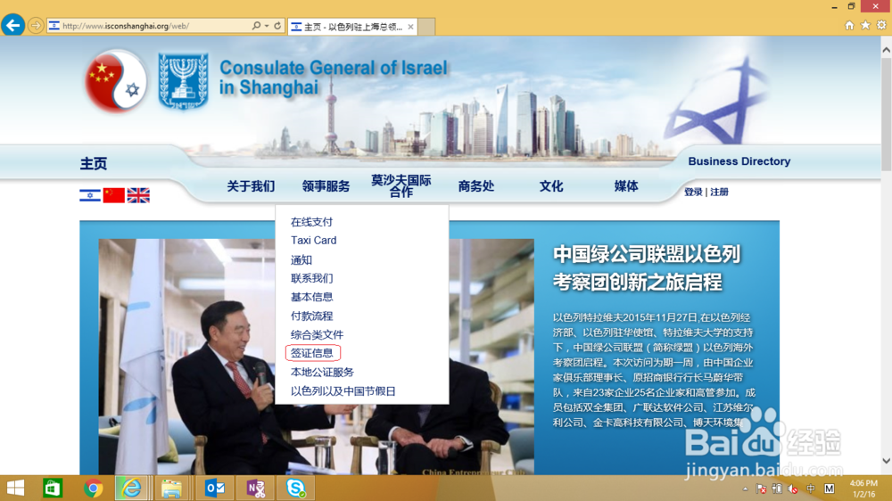Click the Israel menorah coat of arms
892x501 pixels.
click(183, 81)
